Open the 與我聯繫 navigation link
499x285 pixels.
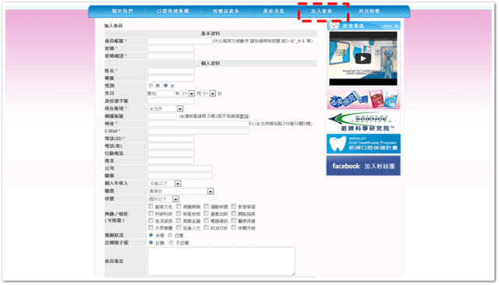click(x=370, y=11)
